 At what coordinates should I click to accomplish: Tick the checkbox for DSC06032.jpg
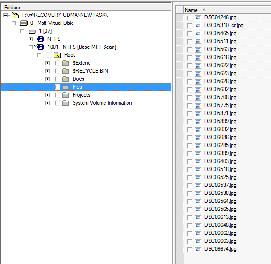(x=189, y=130)
